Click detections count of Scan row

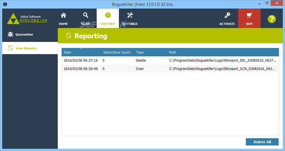point(117,69)
